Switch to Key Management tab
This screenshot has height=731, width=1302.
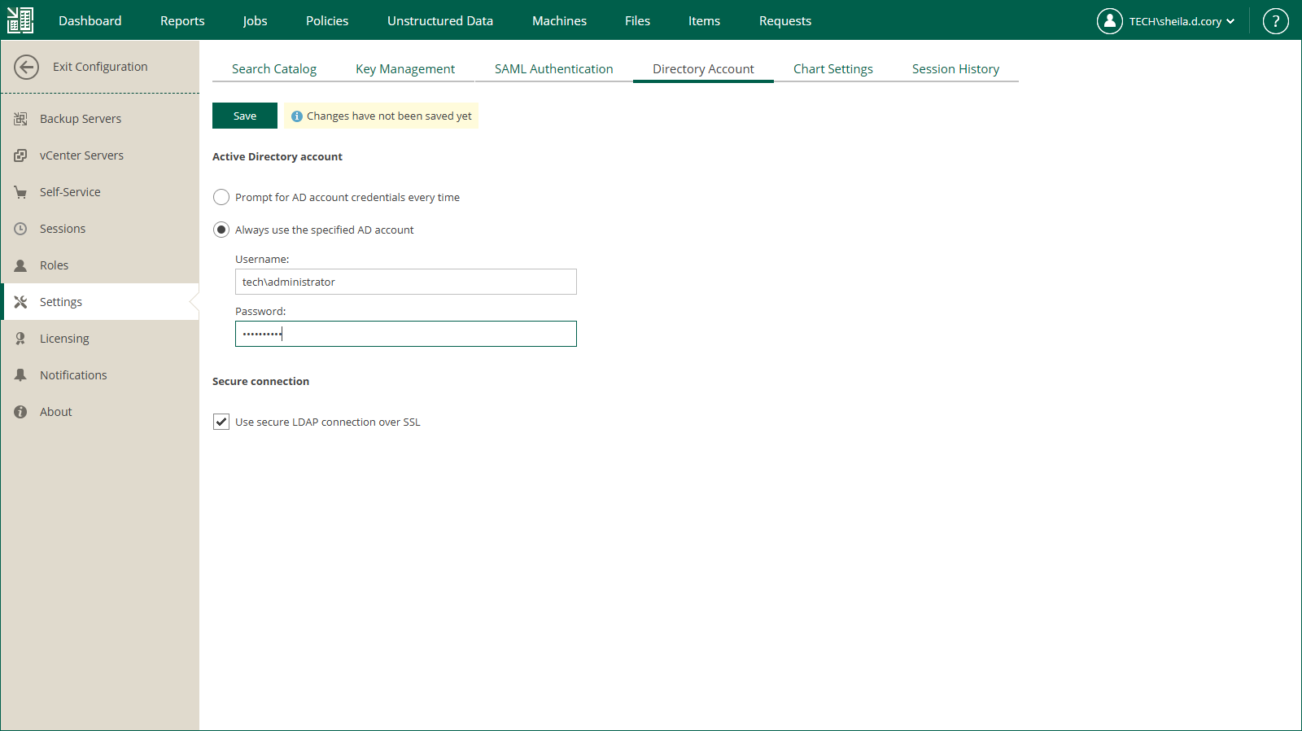click(x=405, y=69)
